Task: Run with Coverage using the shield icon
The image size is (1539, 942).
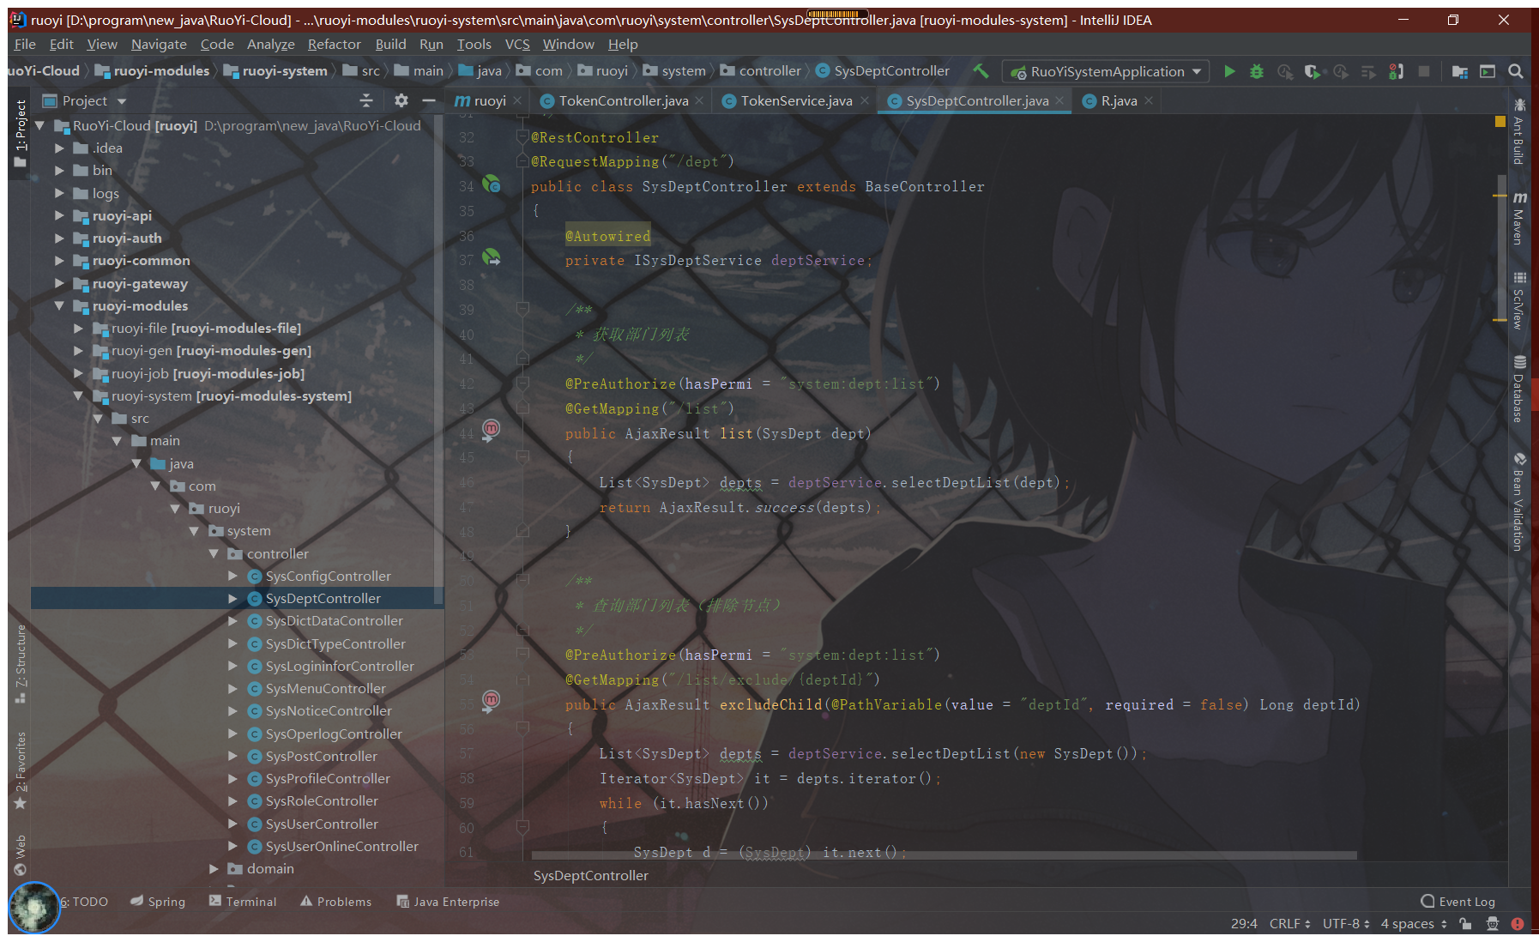Action: pos(1312,71)
